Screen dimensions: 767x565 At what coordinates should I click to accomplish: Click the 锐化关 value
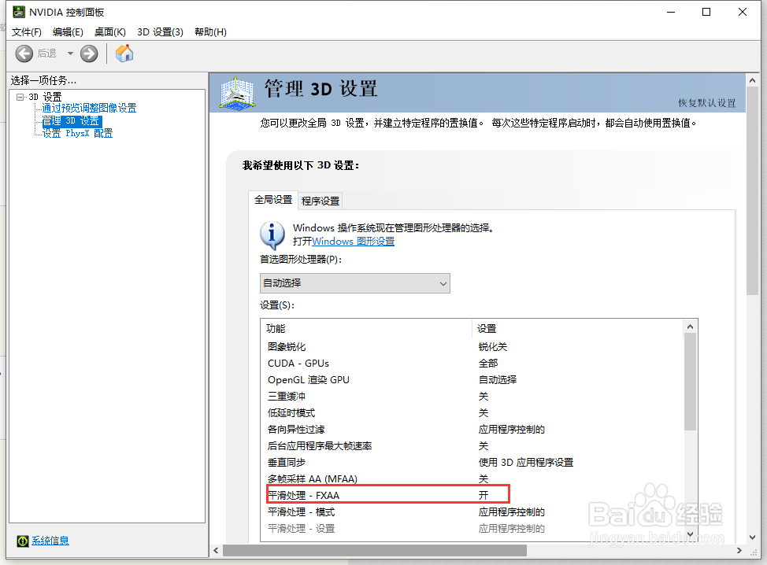(493, 347)
